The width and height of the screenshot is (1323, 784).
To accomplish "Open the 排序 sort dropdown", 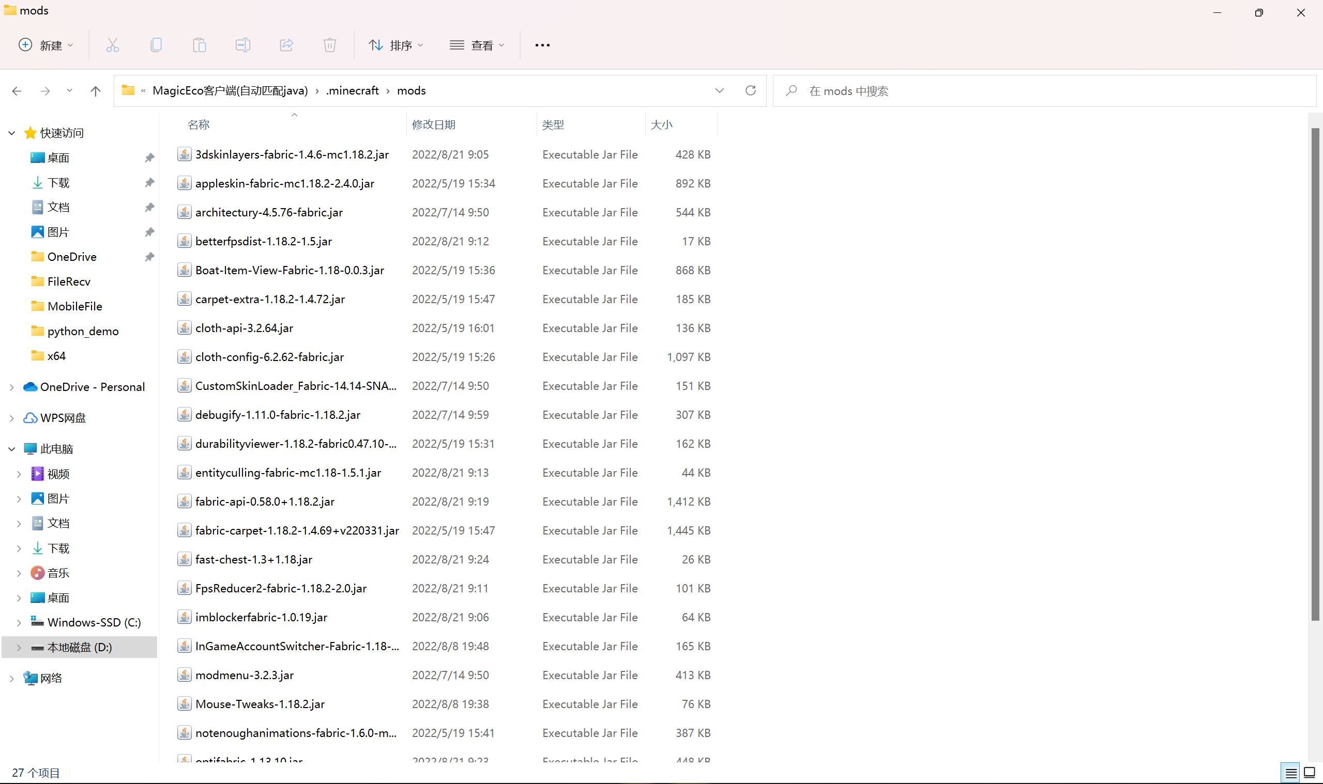I will (x=396, y=45).
